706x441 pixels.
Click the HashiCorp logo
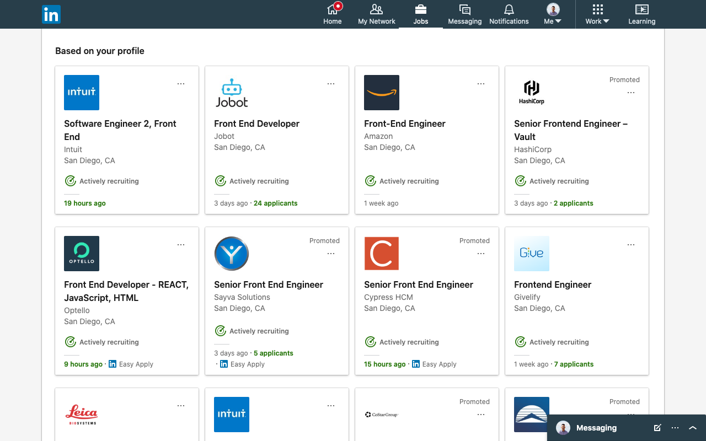(532, 93)
